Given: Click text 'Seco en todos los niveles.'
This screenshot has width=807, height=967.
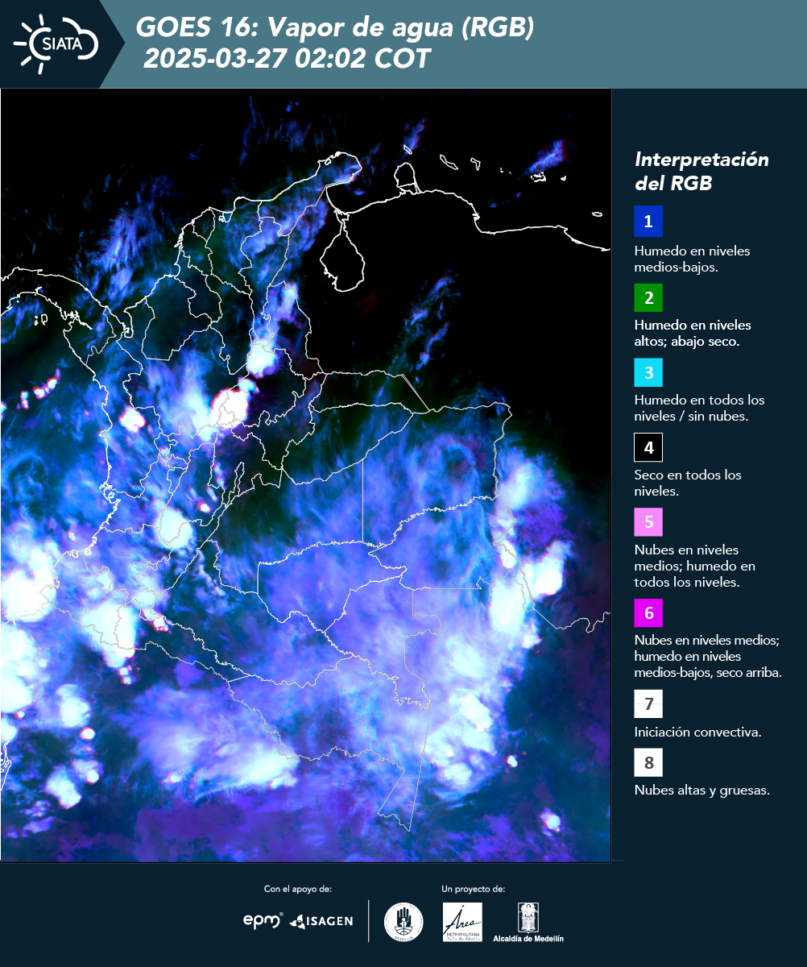Looking at the screenshot, I should click(688, 483).
